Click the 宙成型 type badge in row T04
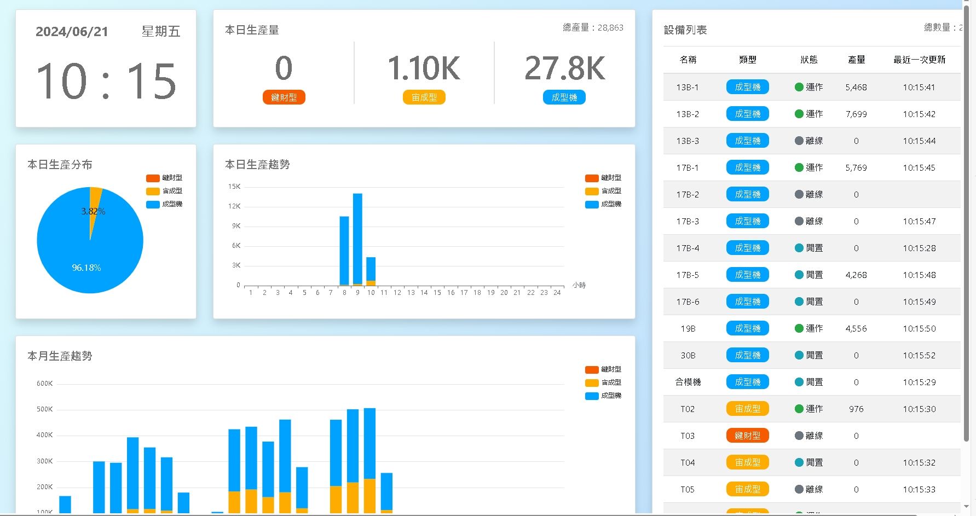This screenshot has height=516, width=976. 748,462
